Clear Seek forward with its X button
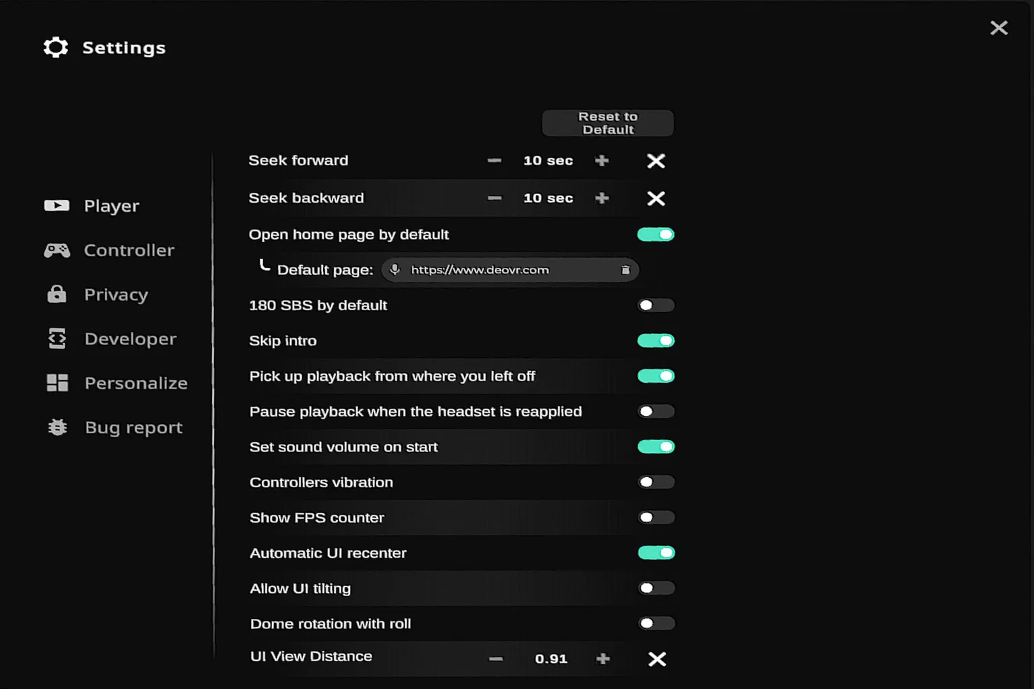 (x=656, y=161)
